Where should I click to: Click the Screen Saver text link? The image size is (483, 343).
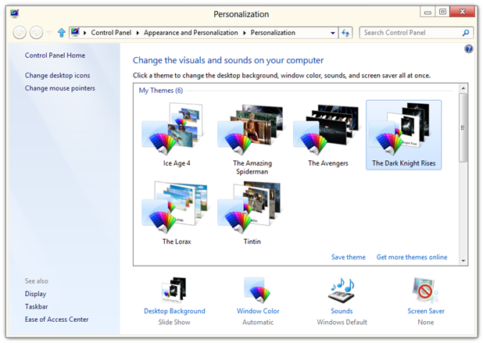pyautogui.click(x=426, y=311)
